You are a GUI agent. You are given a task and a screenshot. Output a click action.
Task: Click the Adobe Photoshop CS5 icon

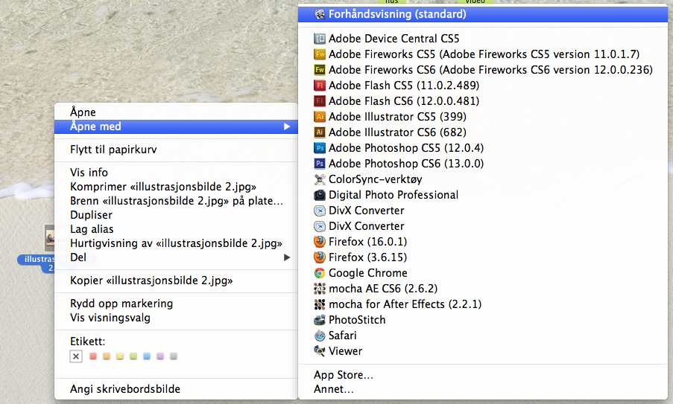tap(320, 148)
